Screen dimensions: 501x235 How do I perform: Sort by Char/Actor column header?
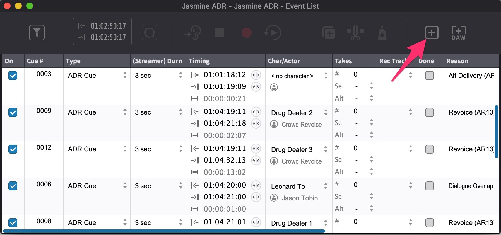(x=299, y=61)
